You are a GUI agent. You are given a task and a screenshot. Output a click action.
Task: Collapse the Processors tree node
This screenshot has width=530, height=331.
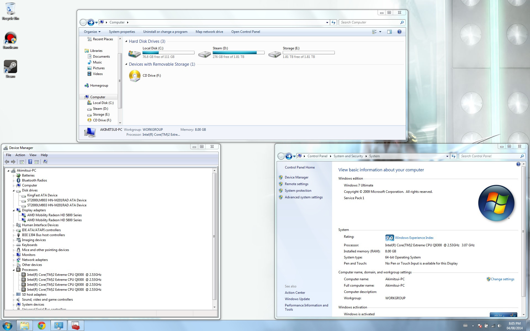point(14,270)
